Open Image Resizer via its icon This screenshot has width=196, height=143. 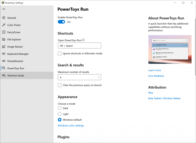pyautogui.click(x=4, y=47)
